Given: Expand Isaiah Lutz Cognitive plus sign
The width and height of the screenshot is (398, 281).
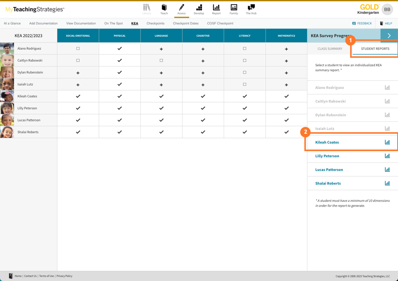Looking at the screenshot, I should click(x=203, y=85).
